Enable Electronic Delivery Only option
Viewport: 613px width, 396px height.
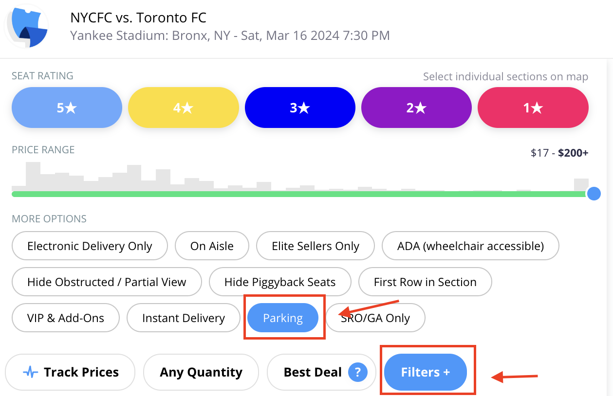tap(90, 246)
